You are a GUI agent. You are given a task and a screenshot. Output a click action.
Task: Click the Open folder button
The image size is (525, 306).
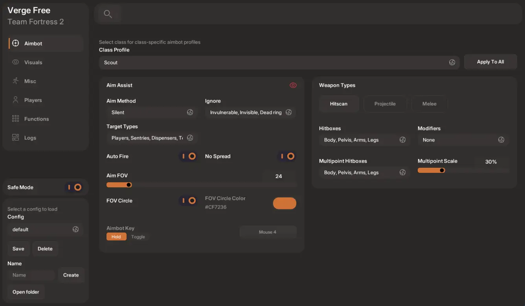pos(26,292)
